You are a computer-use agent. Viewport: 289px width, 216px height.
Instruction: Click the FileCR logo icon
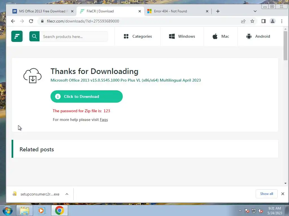coord(17,36)
